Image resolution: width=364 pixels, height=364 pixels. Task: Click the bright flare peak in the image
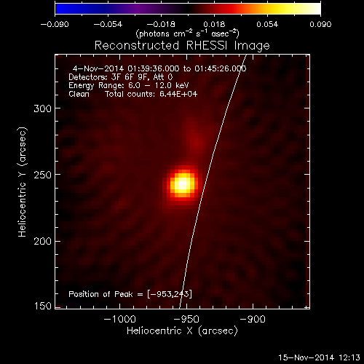(183, 185)
